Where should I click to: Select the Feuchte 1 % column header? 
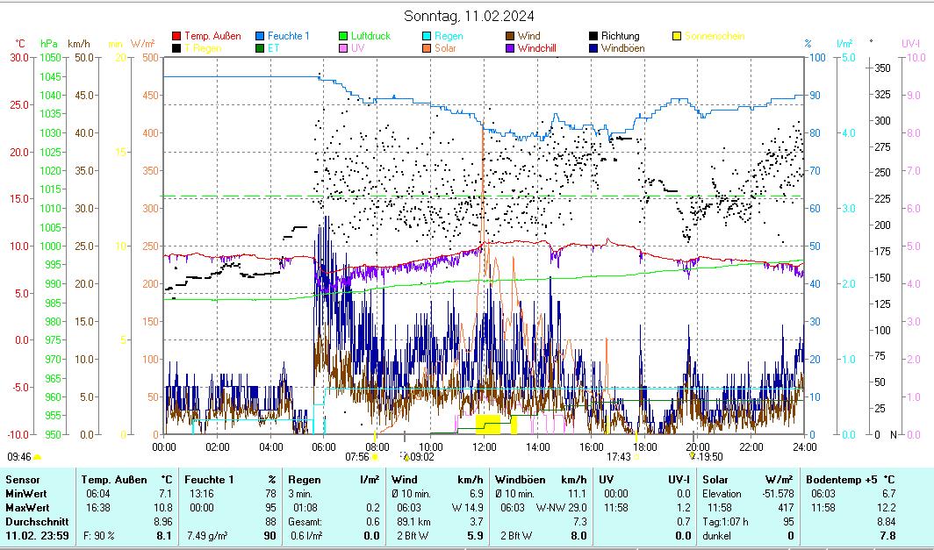pyautogui.click(x=230, y=480)
